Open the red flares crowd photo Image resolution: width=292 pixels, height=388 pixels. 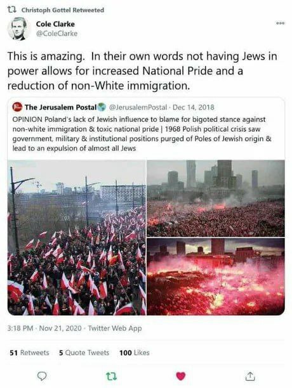[x=216, y=276]
